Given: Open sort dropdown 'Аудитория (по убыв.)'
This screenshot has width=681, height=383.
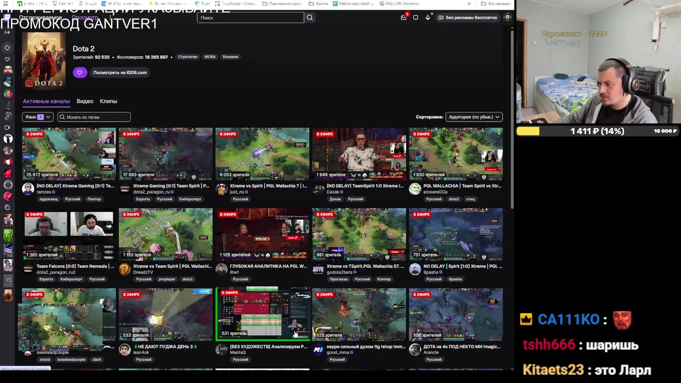Looking at the screenshot, I should [x=474, y=117].
